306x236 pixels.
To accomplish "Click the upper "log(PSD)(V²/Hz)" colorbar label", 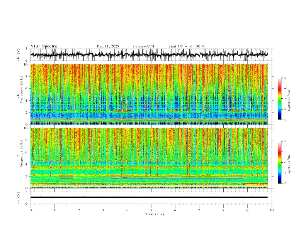I will (x=289, y=101).
